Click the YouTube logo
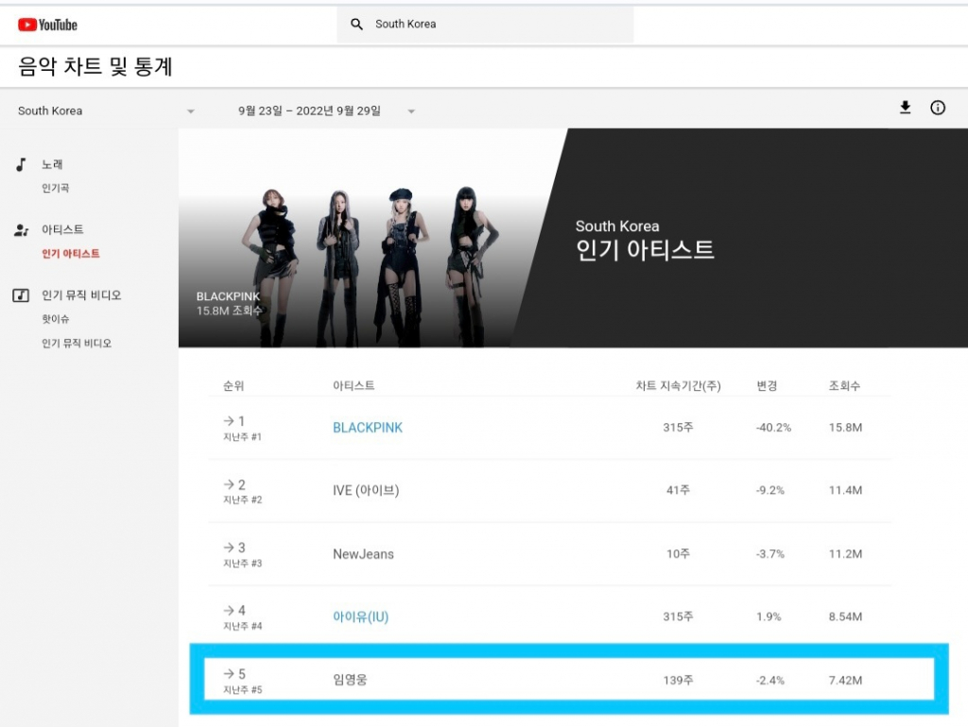This screenshot has height=727, width=968. tap(47, 25)
